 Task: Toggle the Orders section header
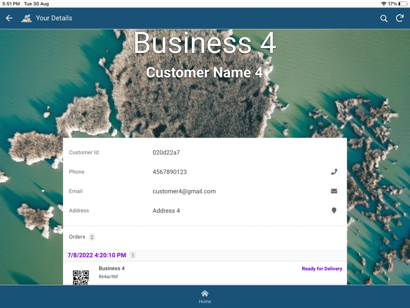77,237
